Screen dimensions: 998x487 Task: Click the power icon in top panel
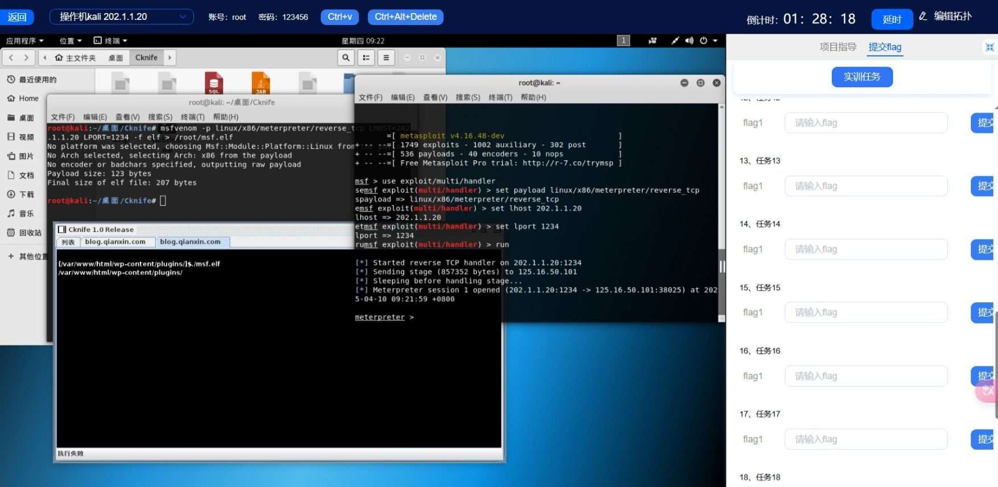(x=703, y=40)
